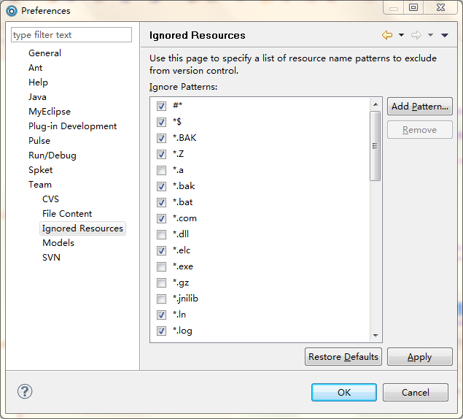
Task: Select Ignored Resources in the tree
Action: click(82, 228)
